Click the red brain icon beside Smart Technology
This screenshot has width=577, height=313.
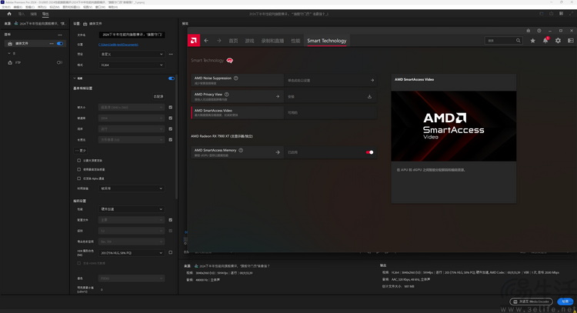click(x=229, y=60)
